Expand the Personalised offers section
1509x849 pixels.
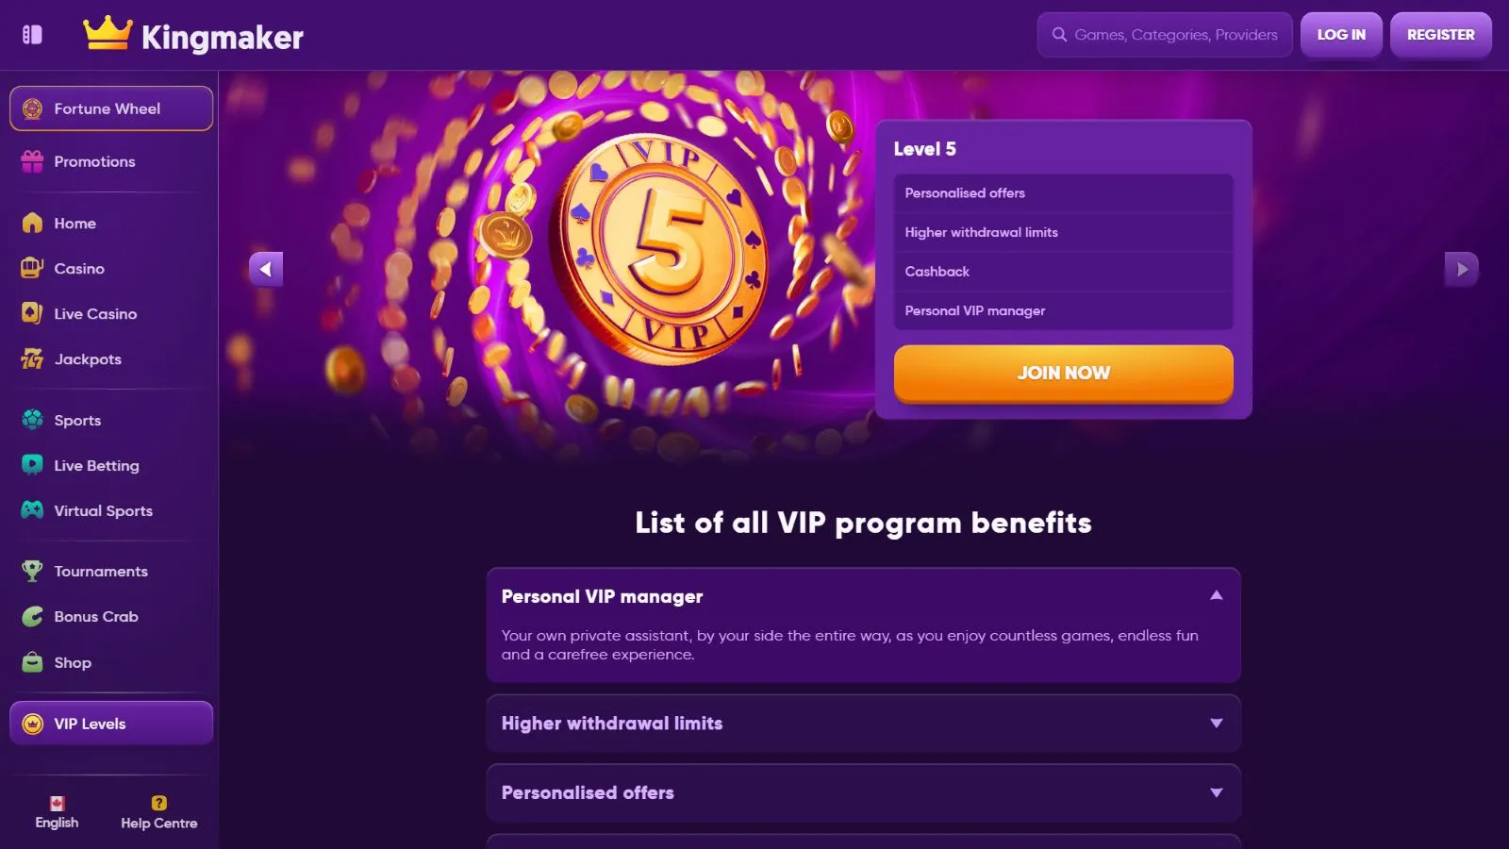pos(1216,793)
